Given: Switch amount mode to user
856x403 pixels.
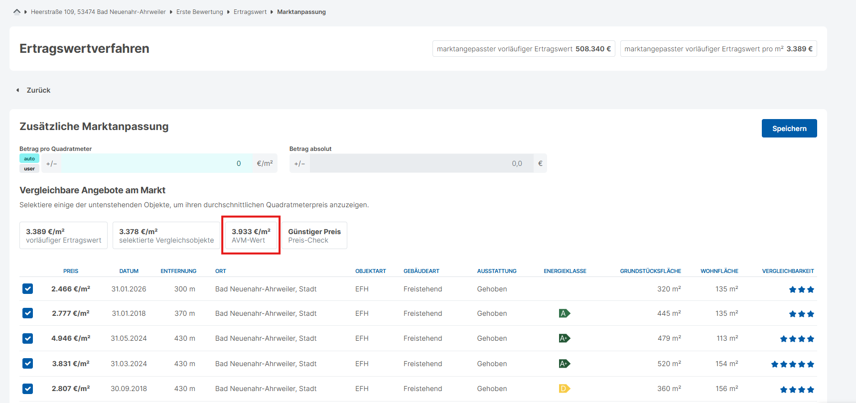Looking at the screenshot, I should 29,169.
